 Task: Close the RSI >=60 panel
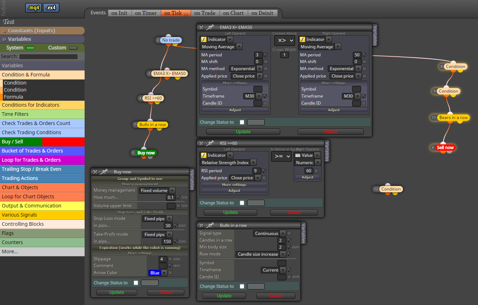click(x=201, y=143)
